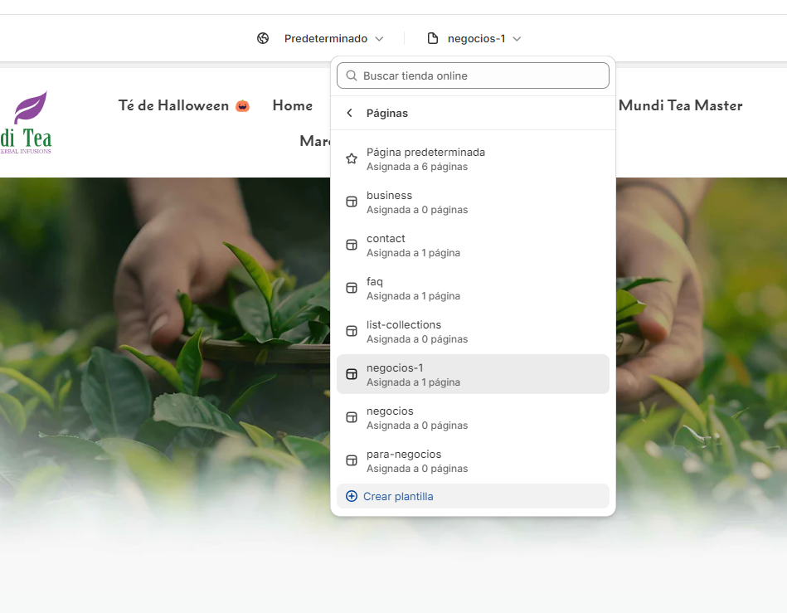Select the highlighted negocios-1 template
787x613 pixels.
pos(473,375)
